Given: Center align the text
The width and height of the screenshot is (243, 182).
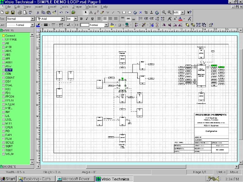Looking at the screenshot, I should click(105, 19).
